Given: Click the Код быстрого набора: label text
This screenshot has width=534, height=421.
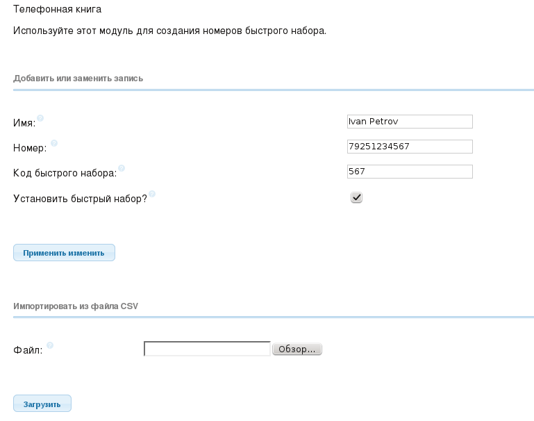Looking at the screenshot, I should pyautogui.click(x=65, y=173).
